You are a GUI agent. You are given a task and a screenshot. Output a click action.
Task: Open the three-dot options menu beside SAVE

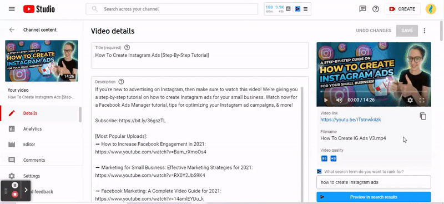pyautogui.click(x=424, y=31)
